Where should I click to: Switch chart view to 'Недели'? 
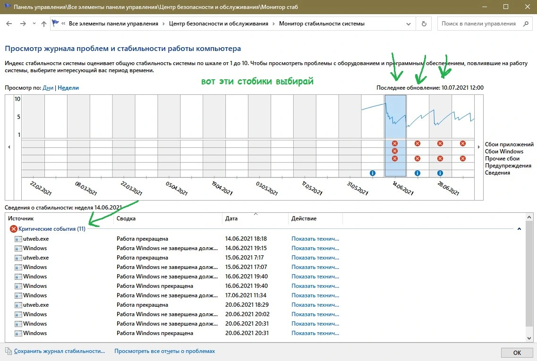[68, 88]
